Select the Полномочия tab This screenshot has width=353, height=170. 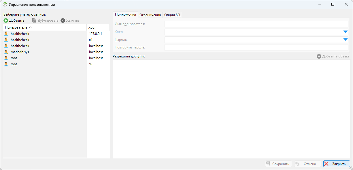[125, 15]
